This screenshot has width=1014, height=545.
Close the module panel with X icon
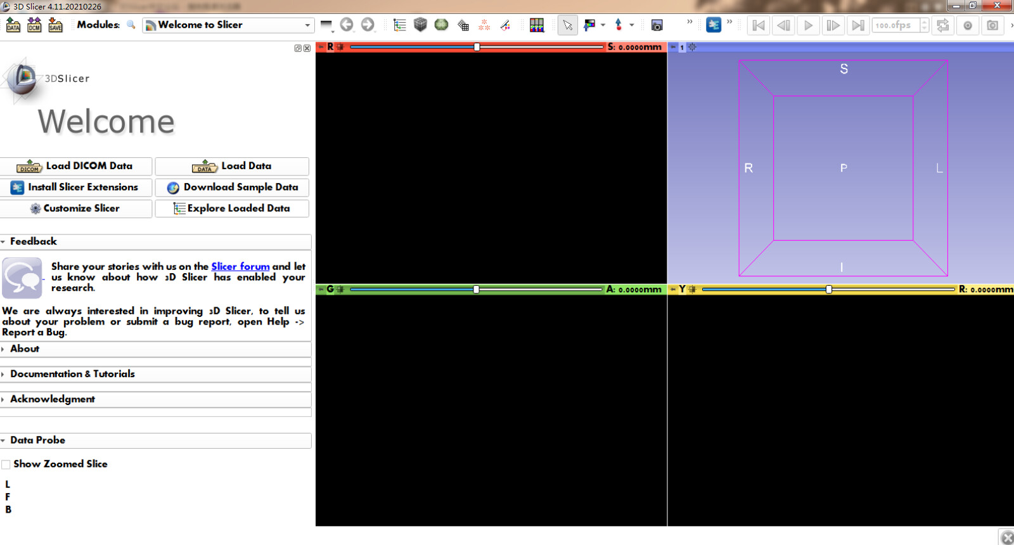pos(307,48)
